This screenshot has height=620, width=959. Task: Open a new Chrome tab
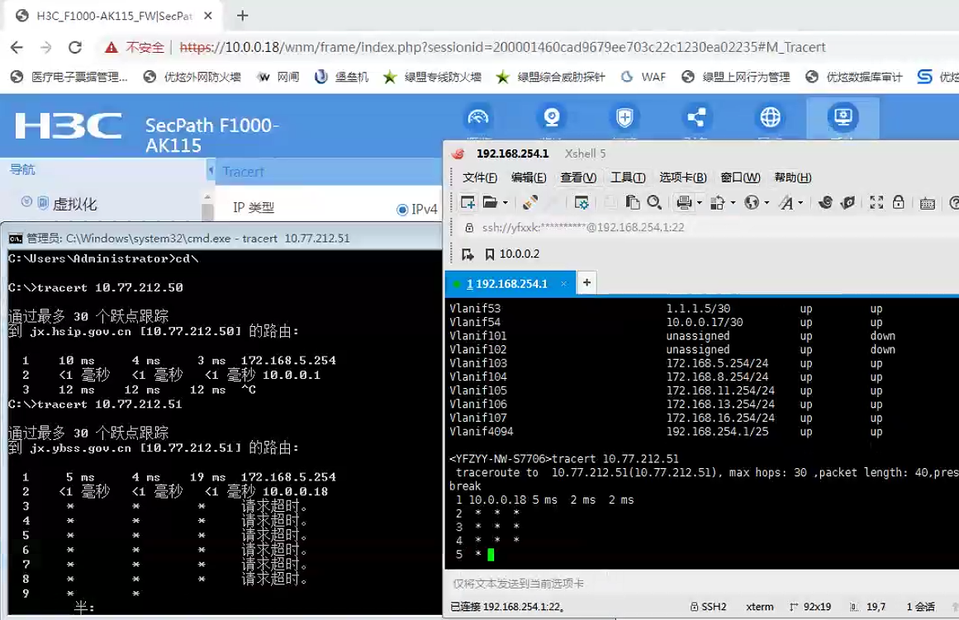243,16
